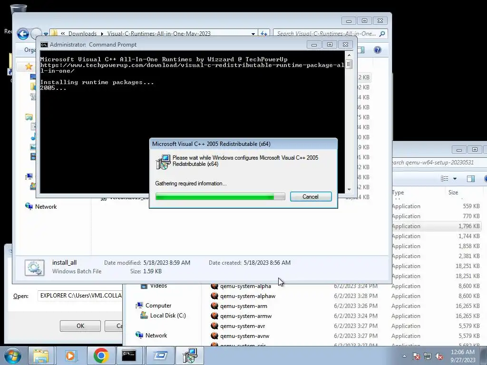Open address bar previous locations dropdown
This screenshot has width=487, height=365.
tap(253, 34)
